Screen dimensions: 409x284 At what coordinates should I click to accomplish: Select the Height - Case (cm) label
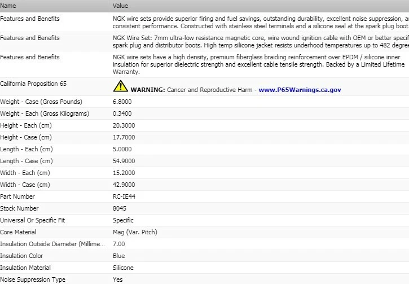tap(26, 137)
